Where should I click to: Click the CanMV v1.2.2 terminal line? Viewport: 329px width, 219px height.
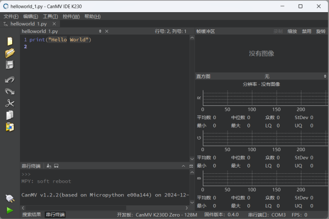coord(105,195)
